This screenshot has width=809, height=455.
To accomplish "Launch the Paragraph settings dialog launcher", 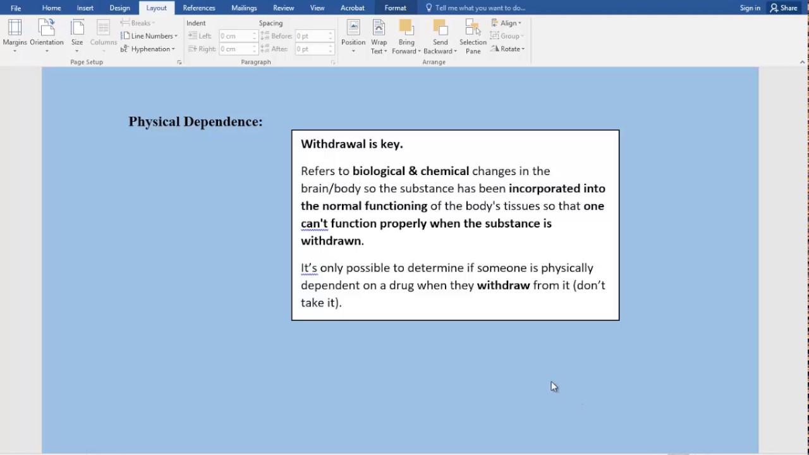I will pos(333,62).
